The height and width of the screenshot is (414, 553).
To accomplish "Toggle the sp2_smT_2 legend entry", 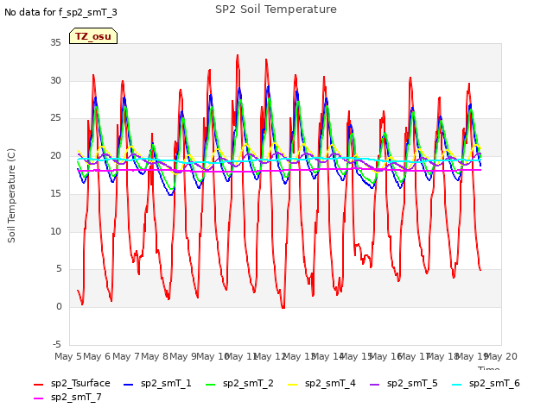I will [x=239, y=383].
